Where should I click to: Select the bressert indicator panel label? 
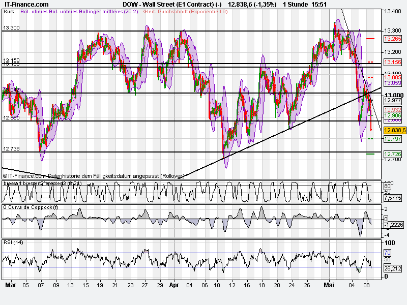42,184
